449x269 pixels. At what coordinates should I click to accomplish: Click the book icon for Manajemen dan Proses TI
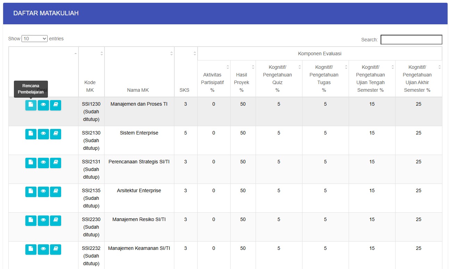(x=56, y=105)
